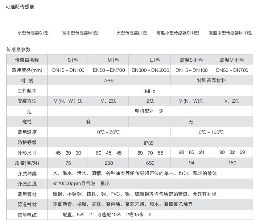Click the 高温小型传感器S1H型 label
The image size is (272, 221).
178,33
